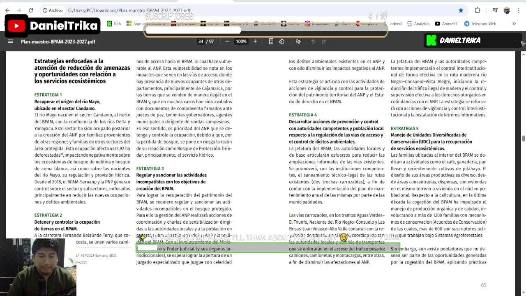Click 'Regular y sancionar las actividades' subtitle
Image resolution: width=526 pixels, height=296 pixels.
click(x=171, y=175)
